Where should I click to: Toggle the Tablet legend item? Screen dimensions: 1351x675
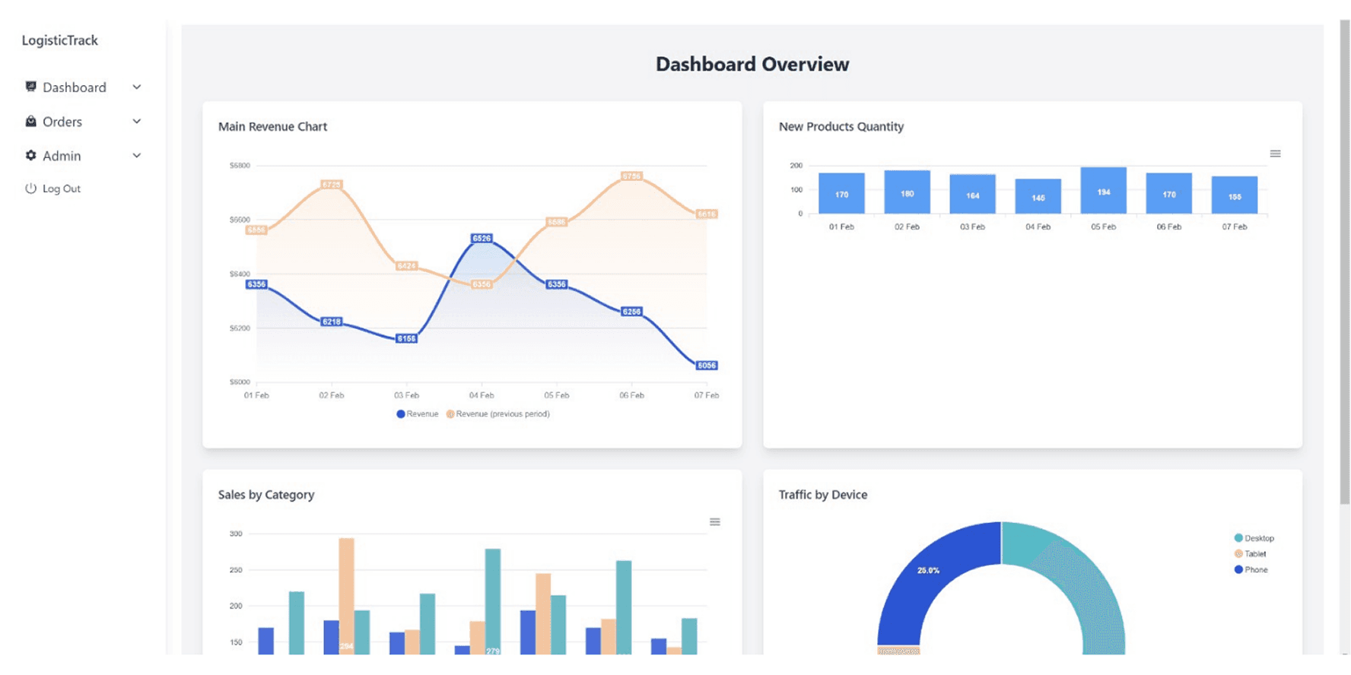point(1250,554)
